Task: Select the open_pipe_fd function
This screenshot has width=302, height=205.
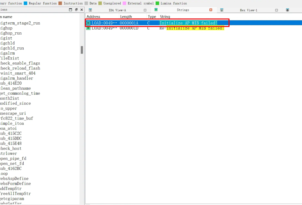Action: (x=13, y=159)
